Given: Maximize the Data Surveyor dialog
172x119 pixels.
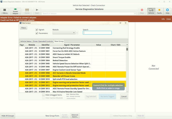Looking at the screenshot, I should click(120, 23).
